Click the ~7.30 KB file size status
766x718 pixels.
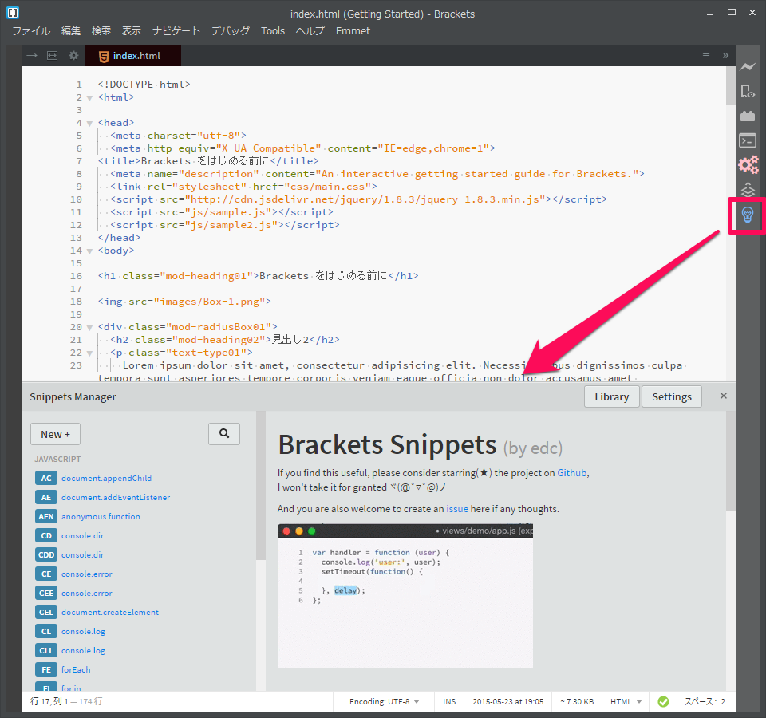576,701
